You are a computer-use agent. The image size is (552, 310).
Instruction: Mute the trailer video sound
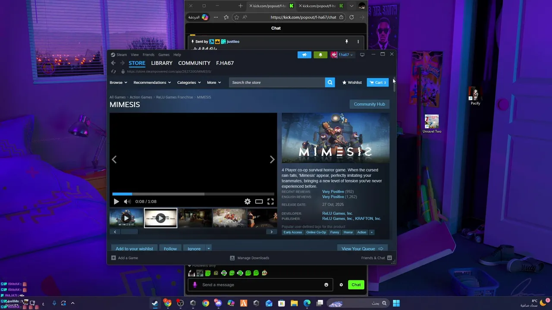coord(127,201)
